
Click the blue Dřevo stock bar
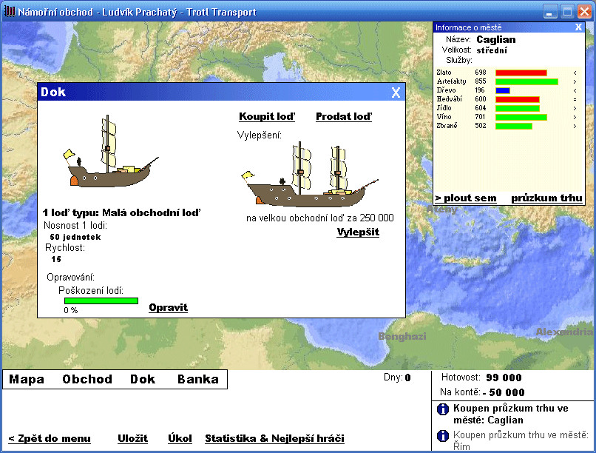coord(503,90)
